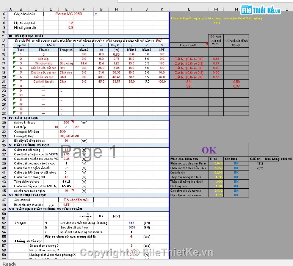Select total pile length 44.2
The image size is (293, 266).
tap(66, 182)
